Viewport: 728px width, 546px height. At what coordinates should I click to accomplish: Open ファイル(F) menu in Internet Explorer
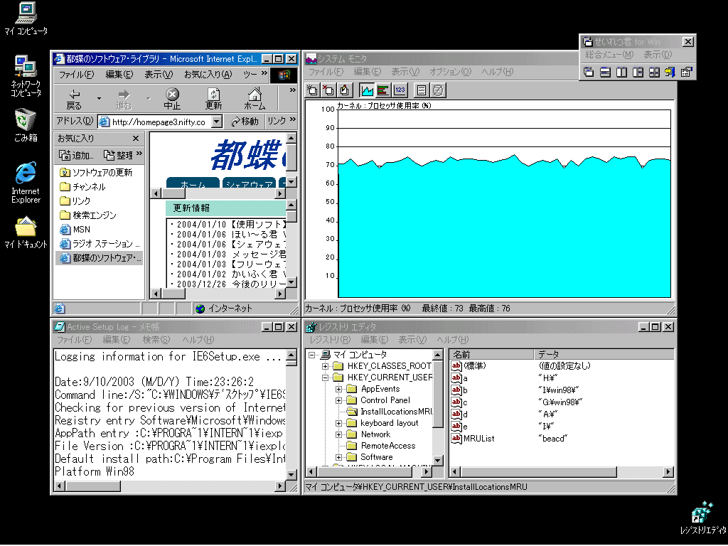[x=76, y=74]
